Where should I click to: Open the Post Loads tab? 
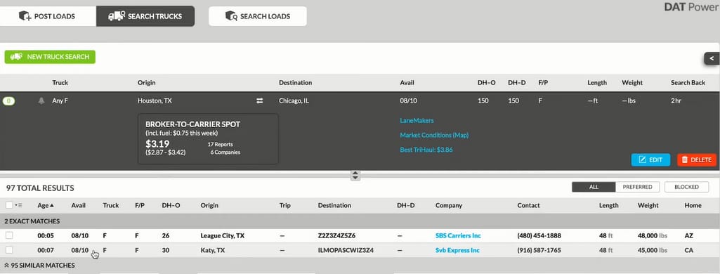click(x=48, y=16)
